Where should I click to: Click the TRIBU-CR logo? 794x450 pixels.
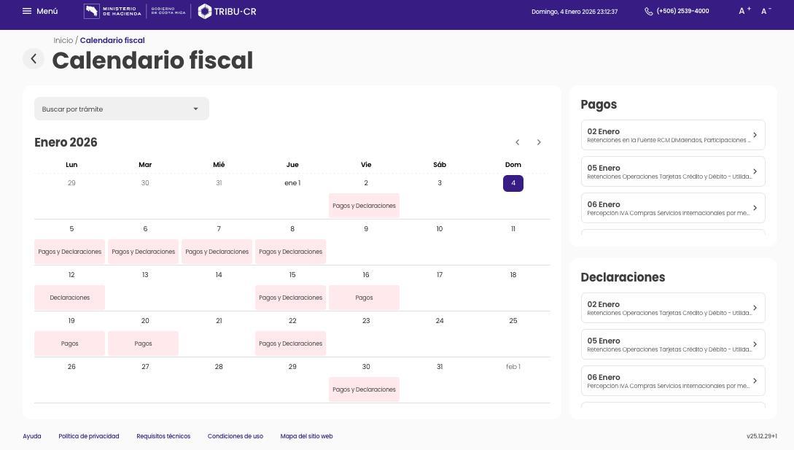(x=227, y=11)
